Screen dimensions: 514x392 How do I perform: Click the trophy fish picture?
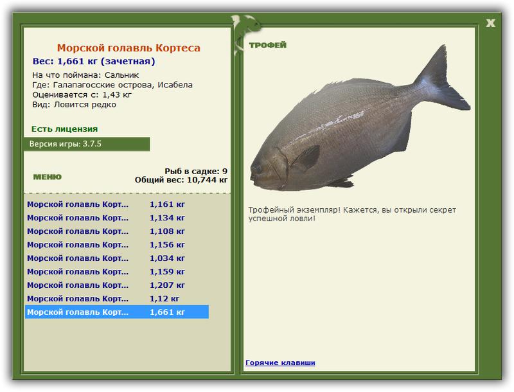(360, 118)
